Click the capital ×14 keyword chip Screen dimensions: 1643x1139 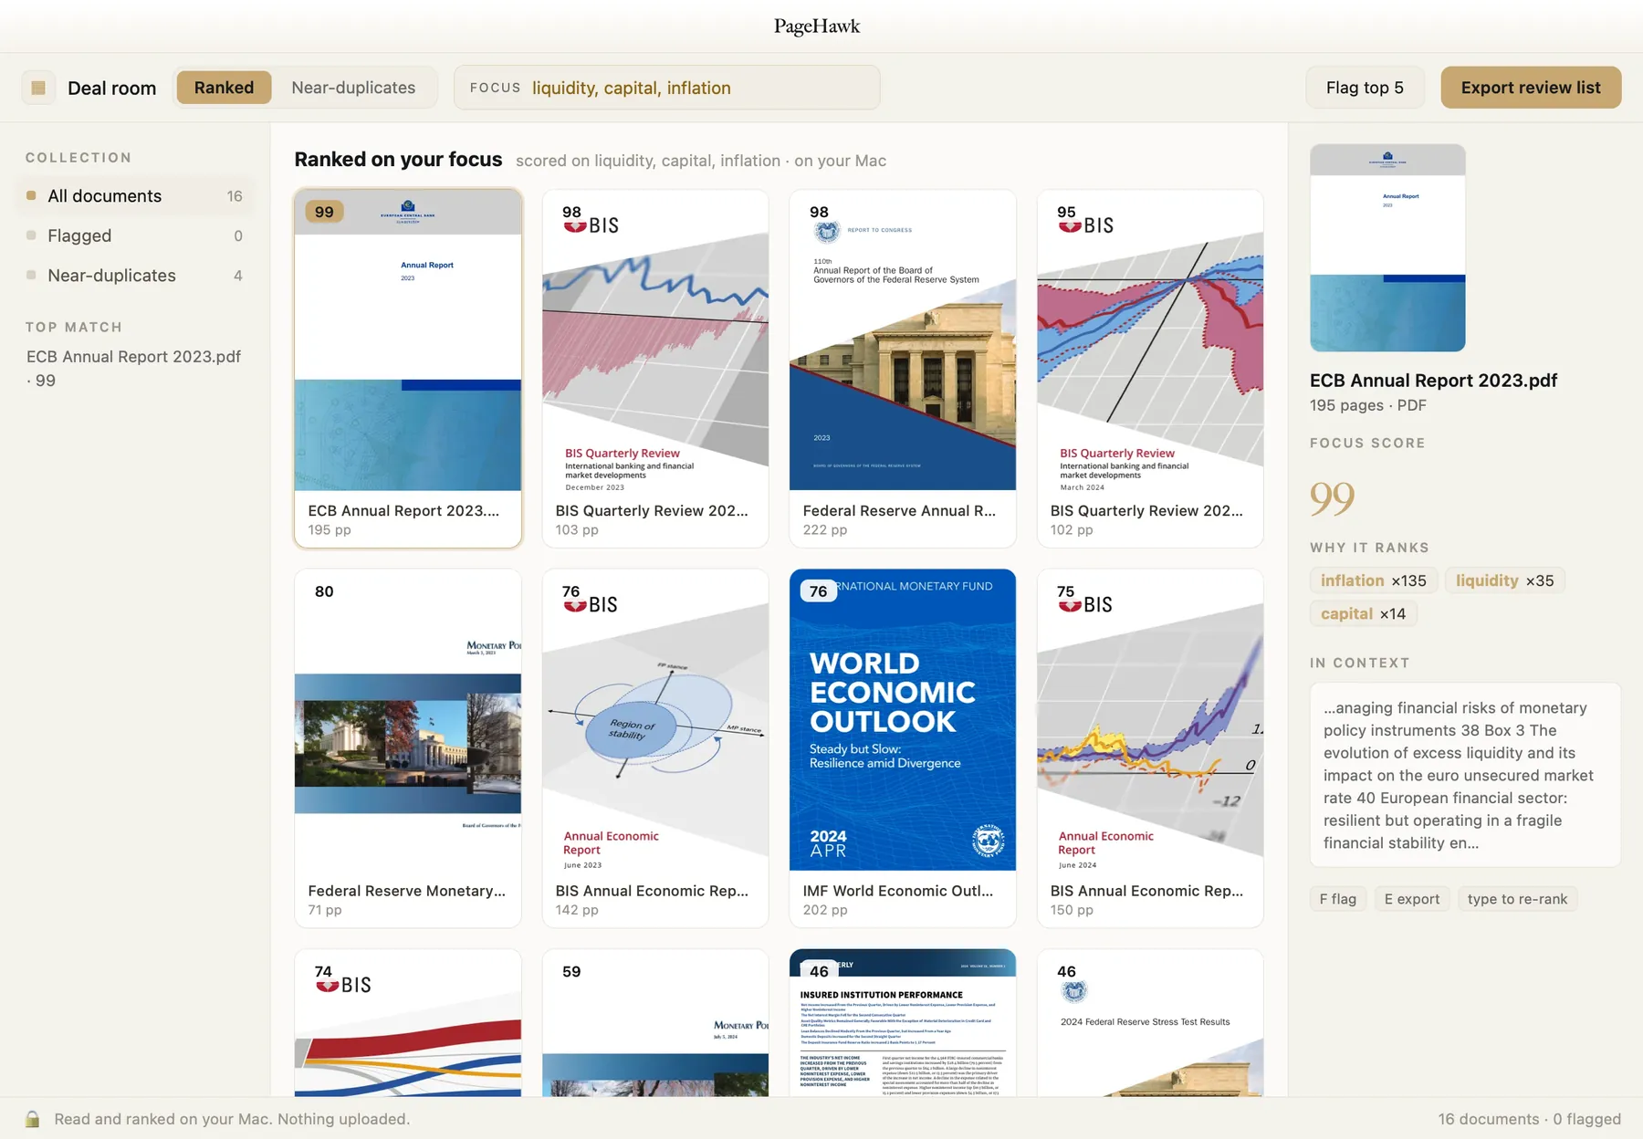[1364, 614]
